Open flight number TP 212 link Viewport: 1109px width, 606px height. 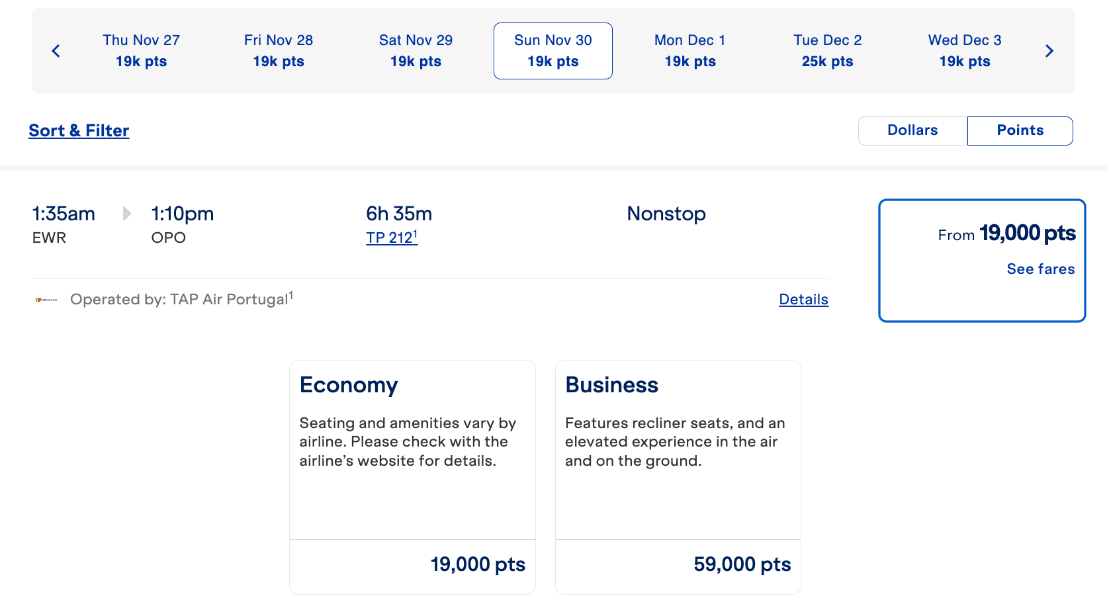pos(391,238)
